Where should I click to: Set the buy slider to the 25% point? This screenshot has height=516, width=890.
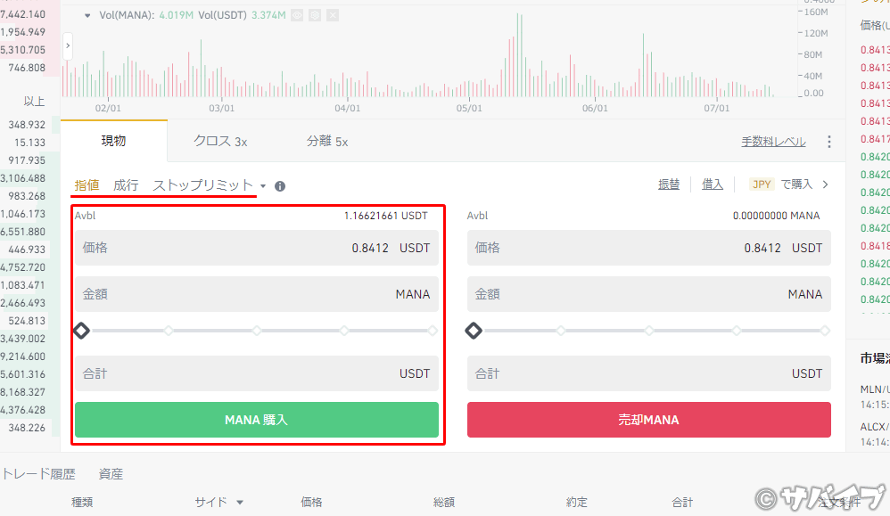(x=169, y=331)
